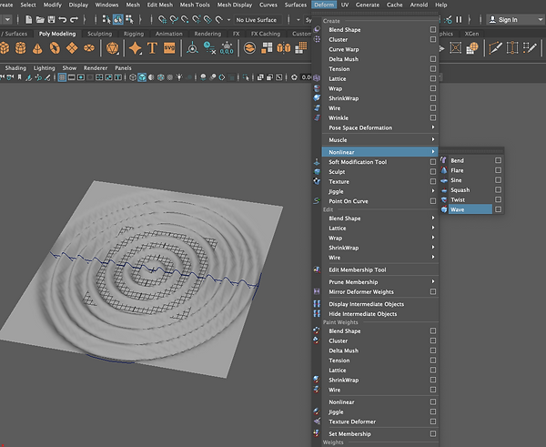Click the smooth shade all viewport icon

tap(142, 77)
